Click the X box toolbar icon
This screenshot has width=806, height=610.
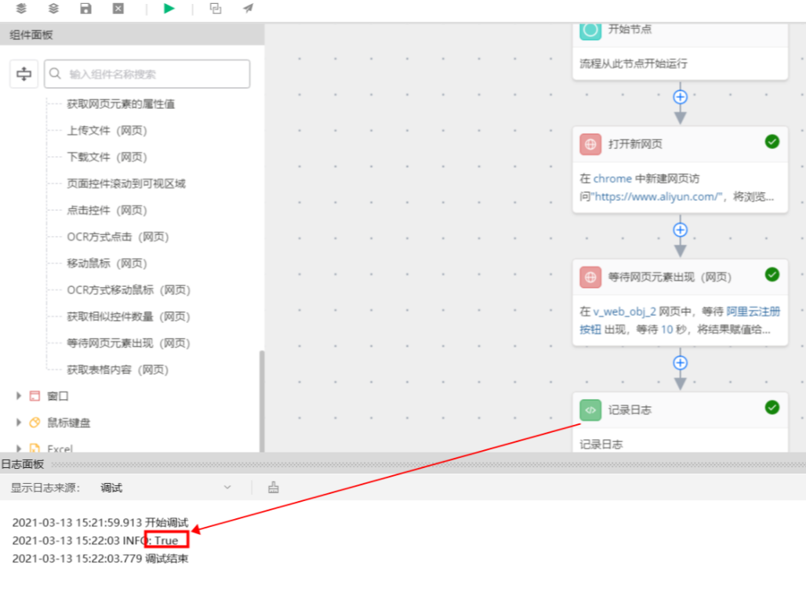pyautogui.click(x=118, y=8)
